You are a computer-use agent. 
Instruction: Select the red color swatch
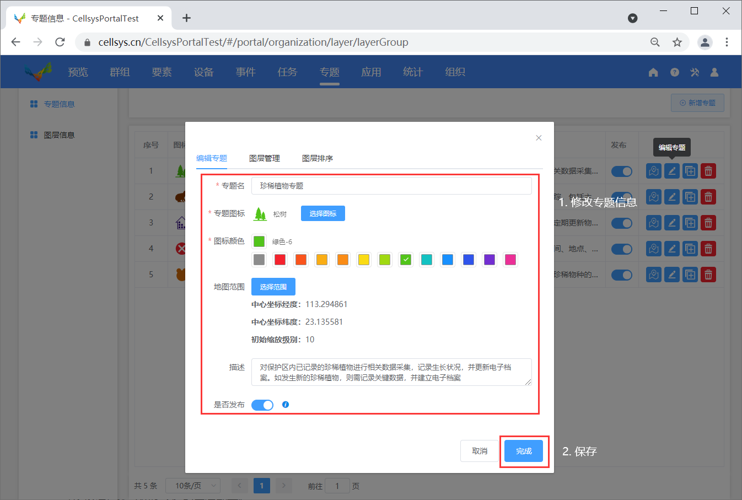coord(280,260)
